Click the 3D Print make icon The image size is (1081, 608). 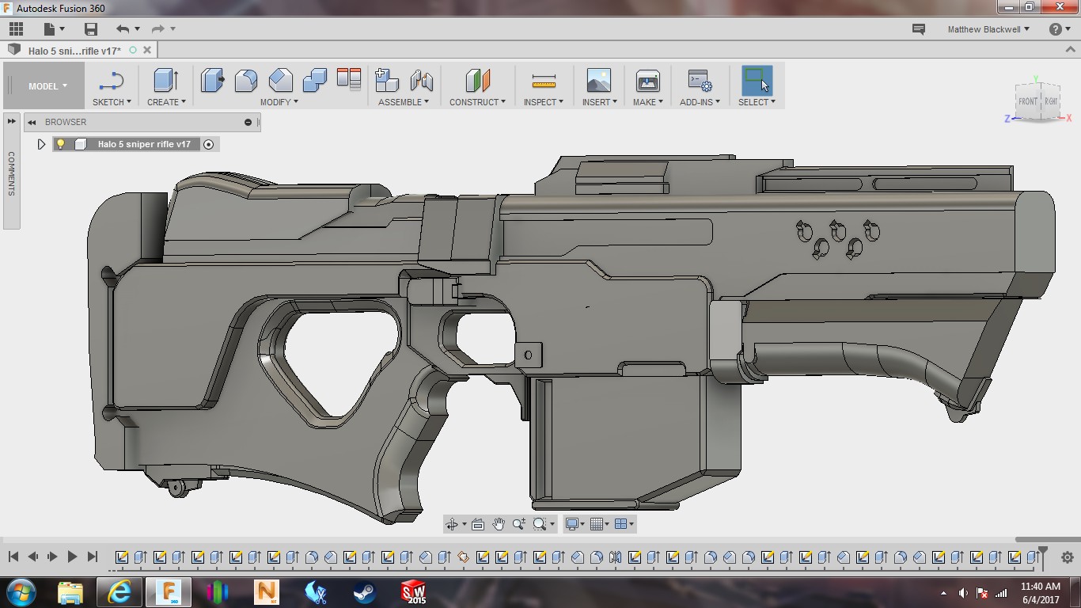[648, 81]
